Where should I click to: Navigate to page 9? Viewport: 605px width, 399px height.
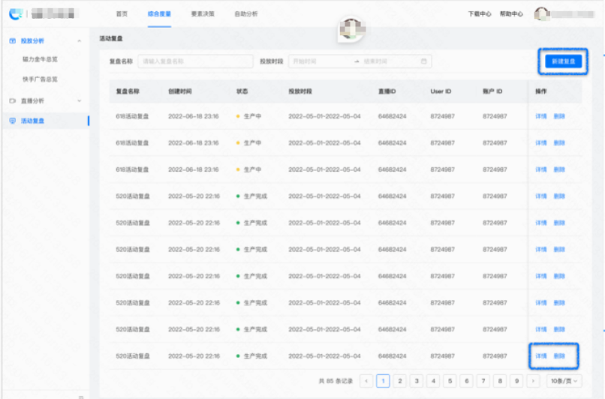(516, 381)
